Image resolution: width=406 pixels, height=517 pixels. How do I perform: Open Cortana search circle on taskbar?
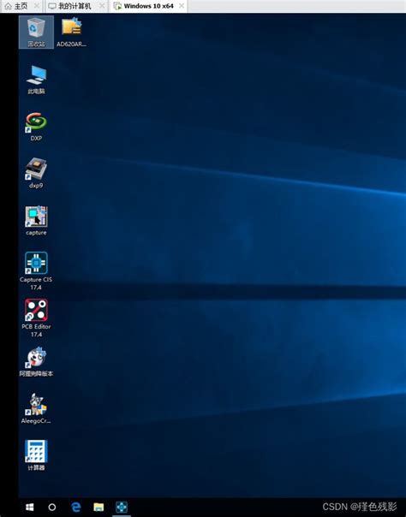click(52, 507)
